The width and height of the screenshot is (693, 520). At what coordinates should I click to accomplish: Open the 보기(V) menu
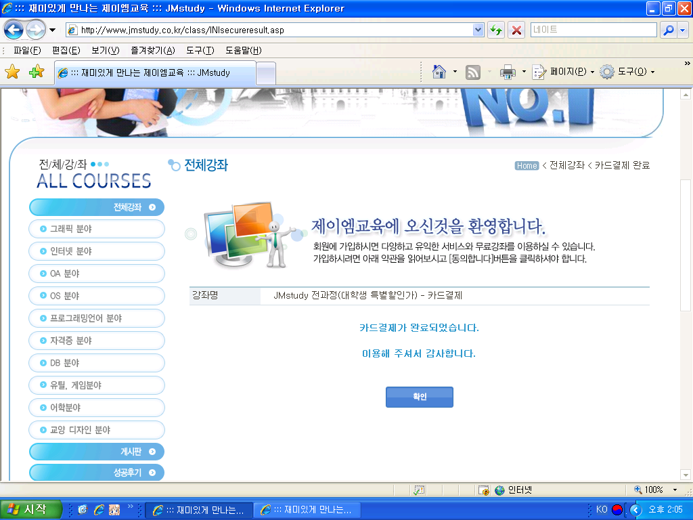(105, 50)
